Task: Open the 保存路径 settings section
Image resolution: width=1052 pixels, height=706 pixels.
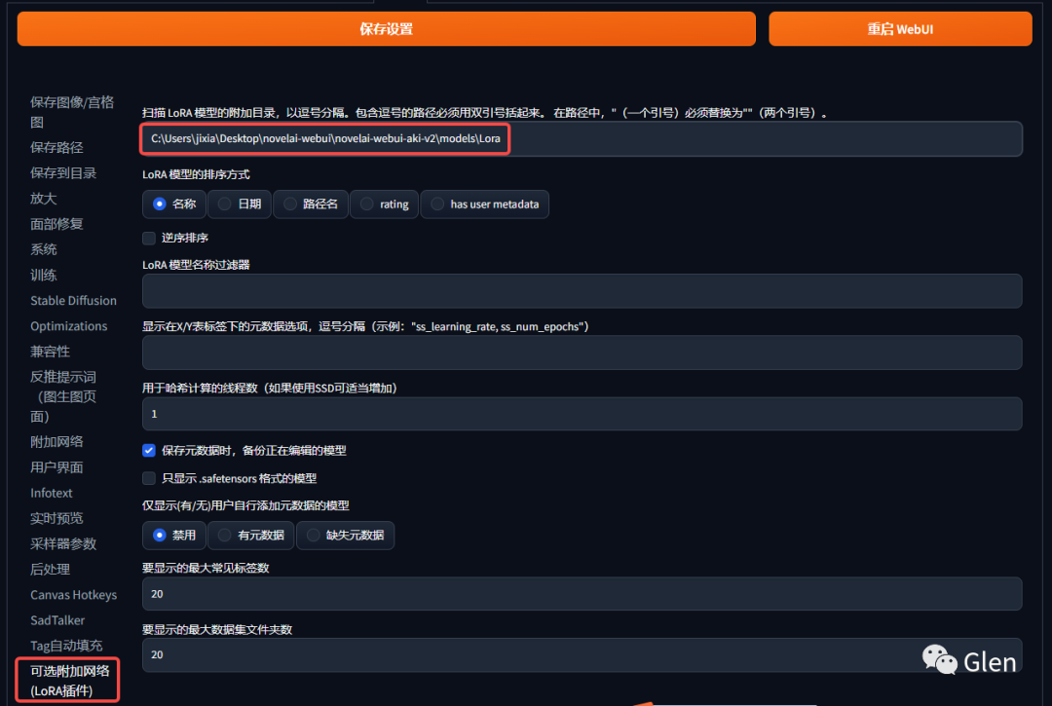Action: click(57, 147)
